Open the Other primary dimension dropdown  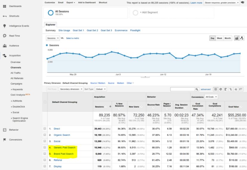pos(130,83)
